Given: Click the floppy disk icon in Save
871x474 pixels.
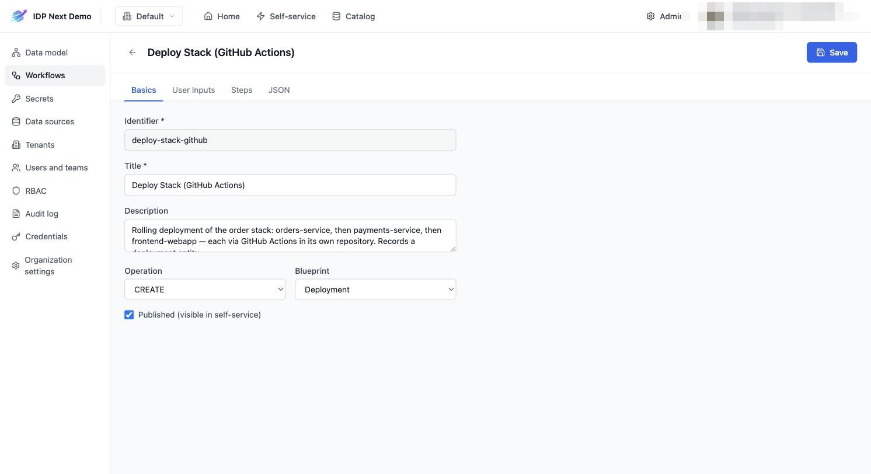Looking at the screenshot, I should pos(820,53).
